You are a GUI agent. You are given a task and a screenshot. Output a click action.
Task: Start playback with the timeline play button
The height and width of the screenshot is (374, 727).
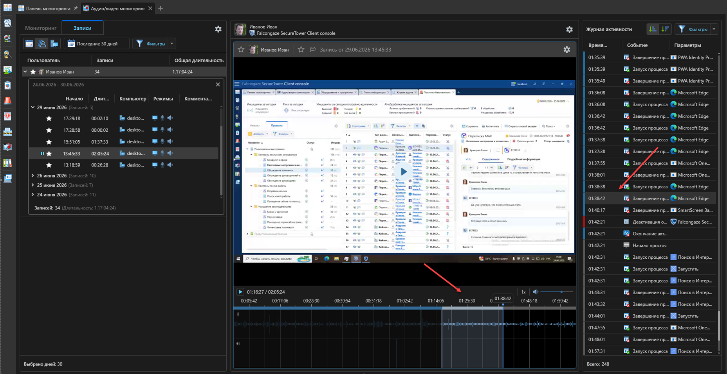point(240,292)
